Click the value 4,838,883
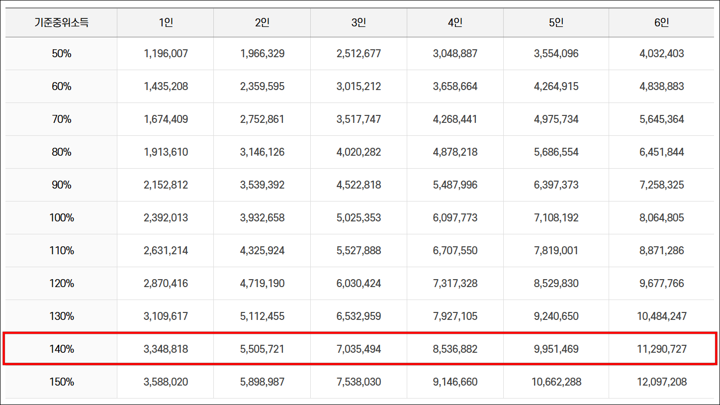Image resolution: width=720 pixels, height=405 pixels. click(662, 87)
